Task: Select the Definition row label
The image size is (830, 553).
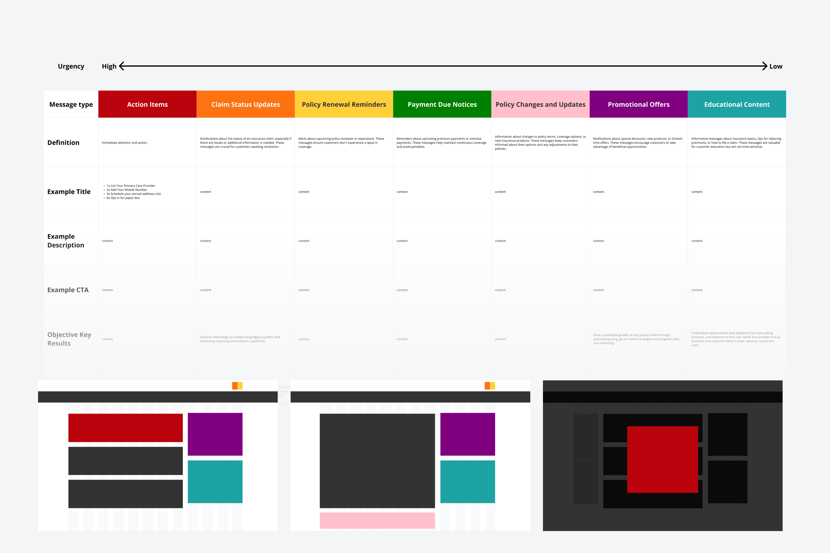Action: pos(63,143)
